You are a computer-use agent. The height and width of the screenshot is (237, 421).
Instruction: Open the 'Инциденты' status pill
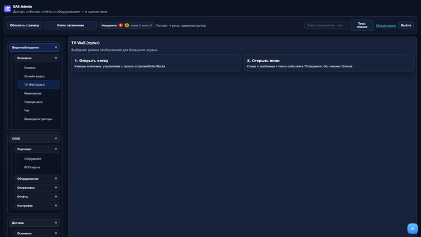coord(126,25)
